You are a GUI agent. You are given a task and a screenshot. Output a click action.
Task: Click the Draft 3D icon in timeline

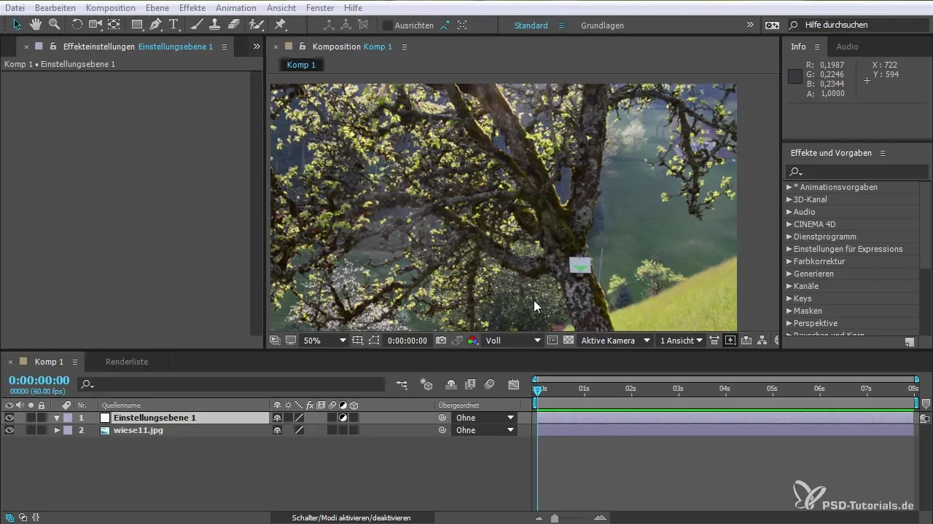[427, 384]
